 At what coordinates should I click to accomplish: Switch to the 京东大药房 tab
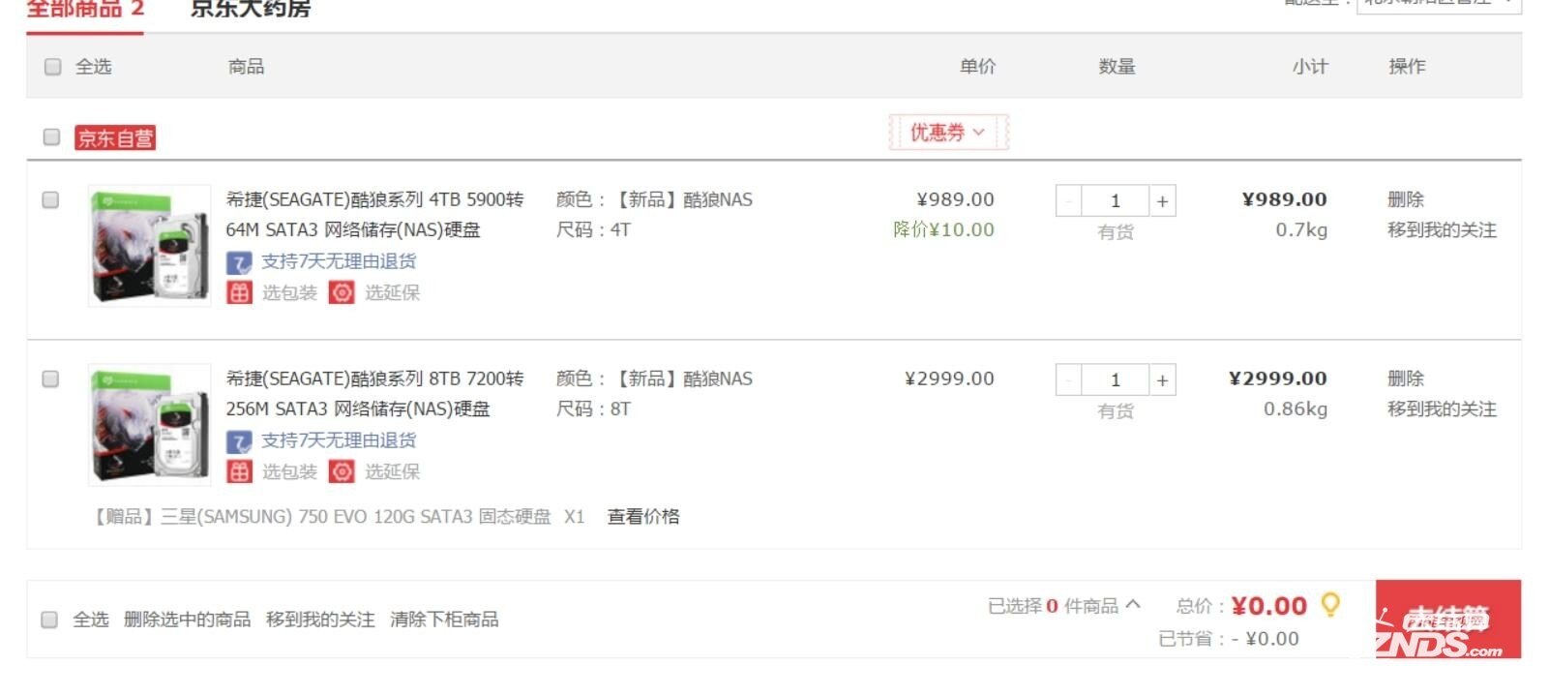(x=251, y=10)
